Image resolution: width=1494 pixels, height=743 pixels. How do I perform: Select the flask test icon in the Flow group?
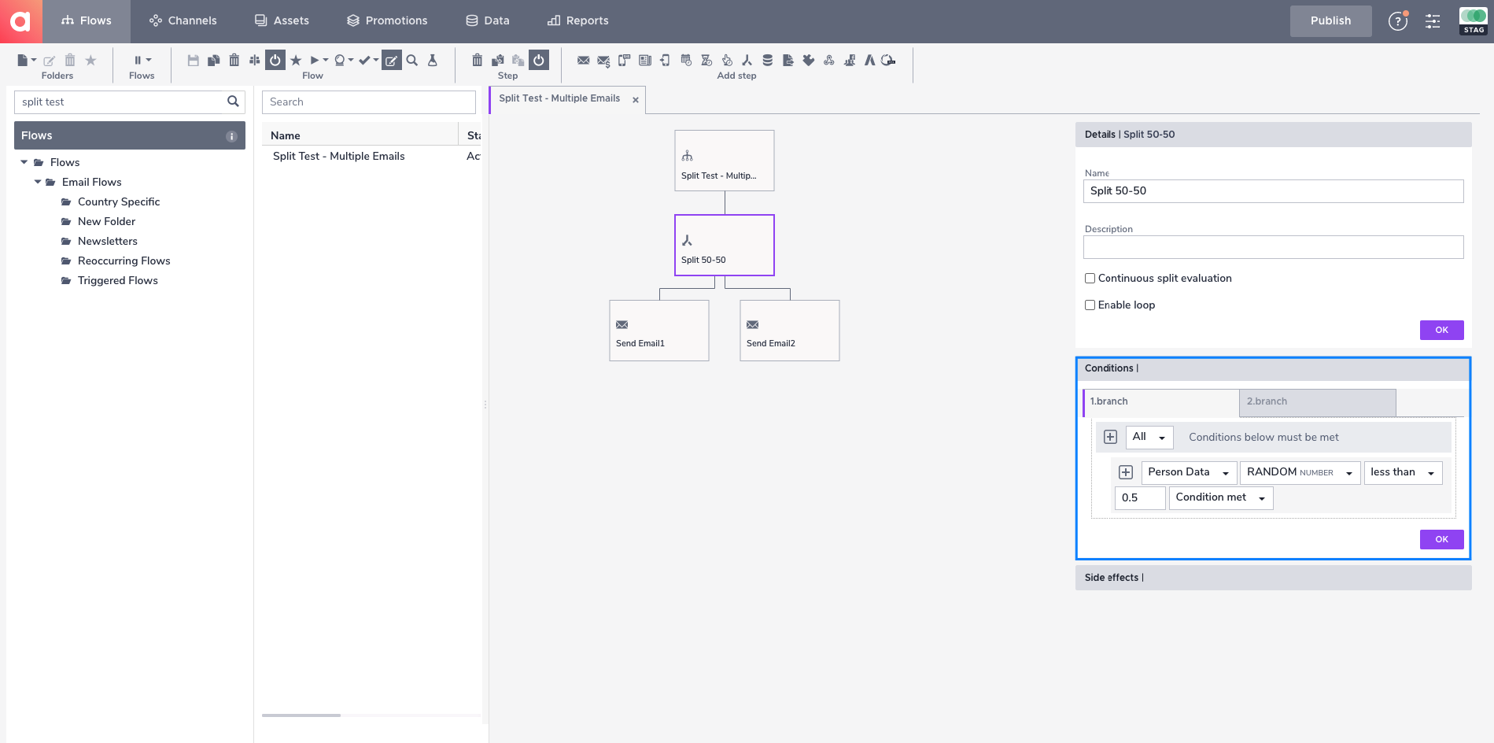[x=433, y=60]
